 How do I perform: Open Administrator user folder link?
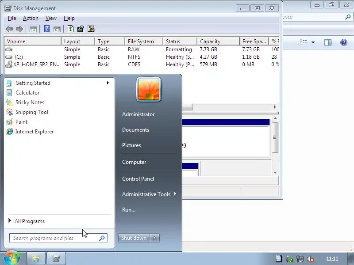pos(139,114)
